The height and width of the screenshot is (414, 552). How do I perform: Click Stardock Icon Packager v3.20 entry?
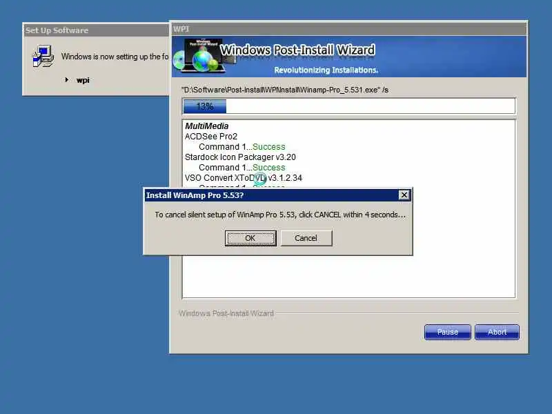tap(240, 157)
